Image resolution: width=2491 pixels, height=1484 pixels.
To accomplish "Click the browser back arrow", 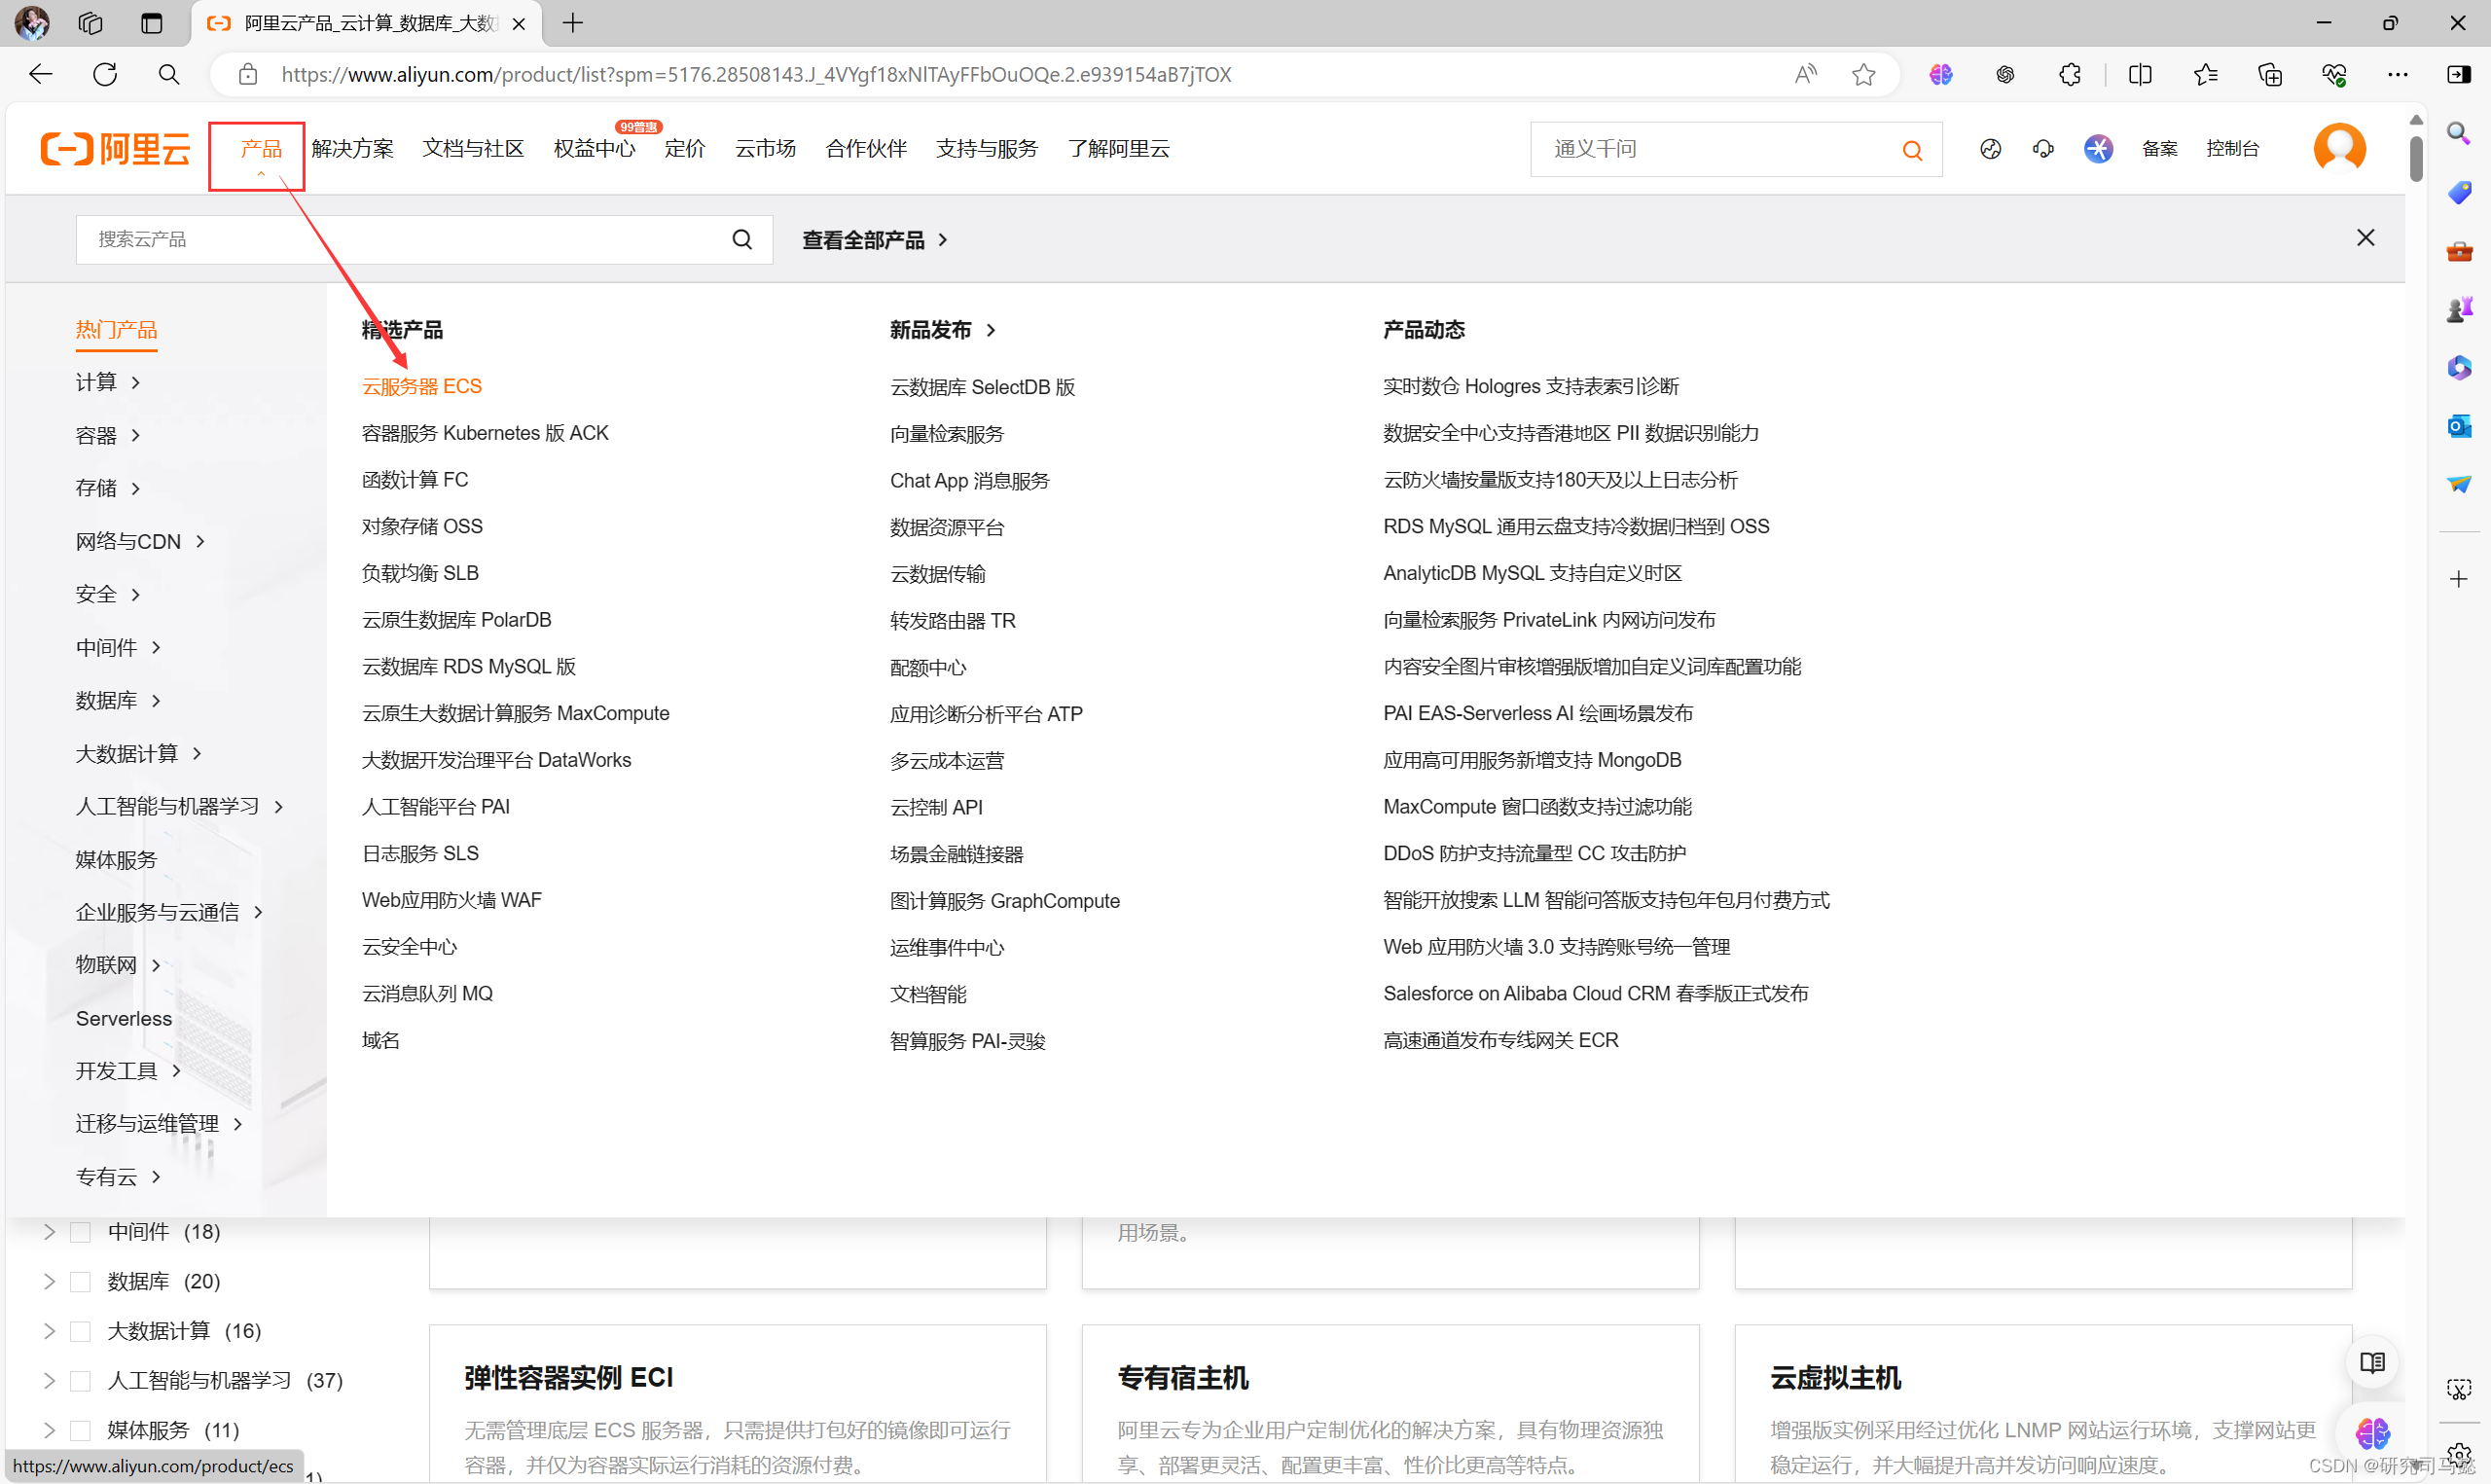I will 40,74.
